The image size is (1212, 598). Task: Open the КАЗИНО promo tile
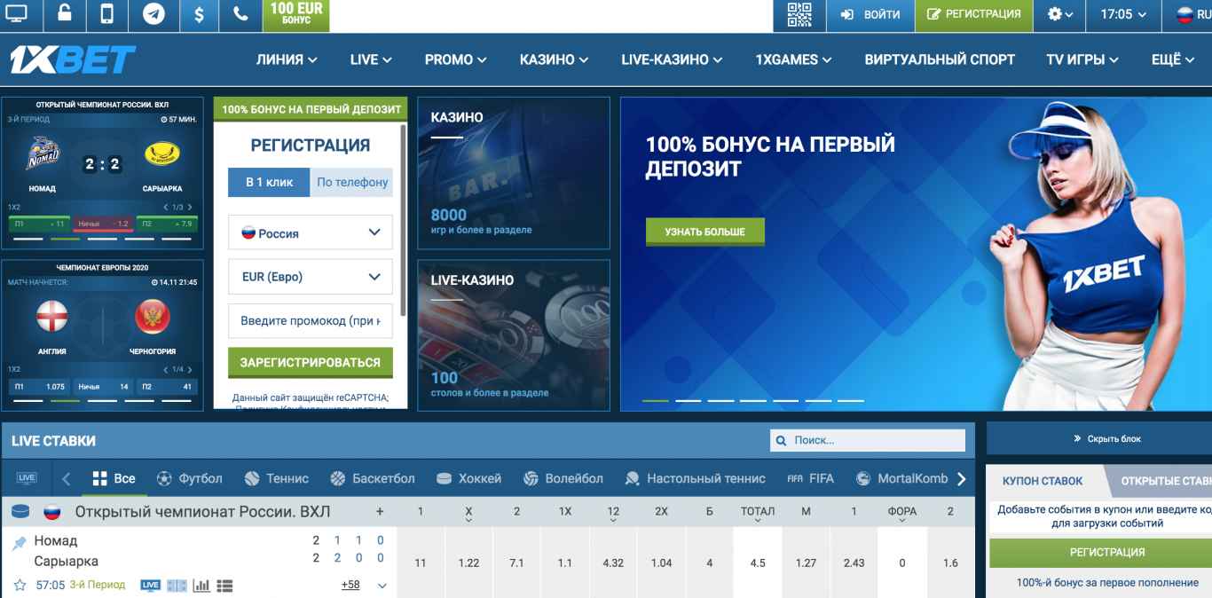(514, 173)
